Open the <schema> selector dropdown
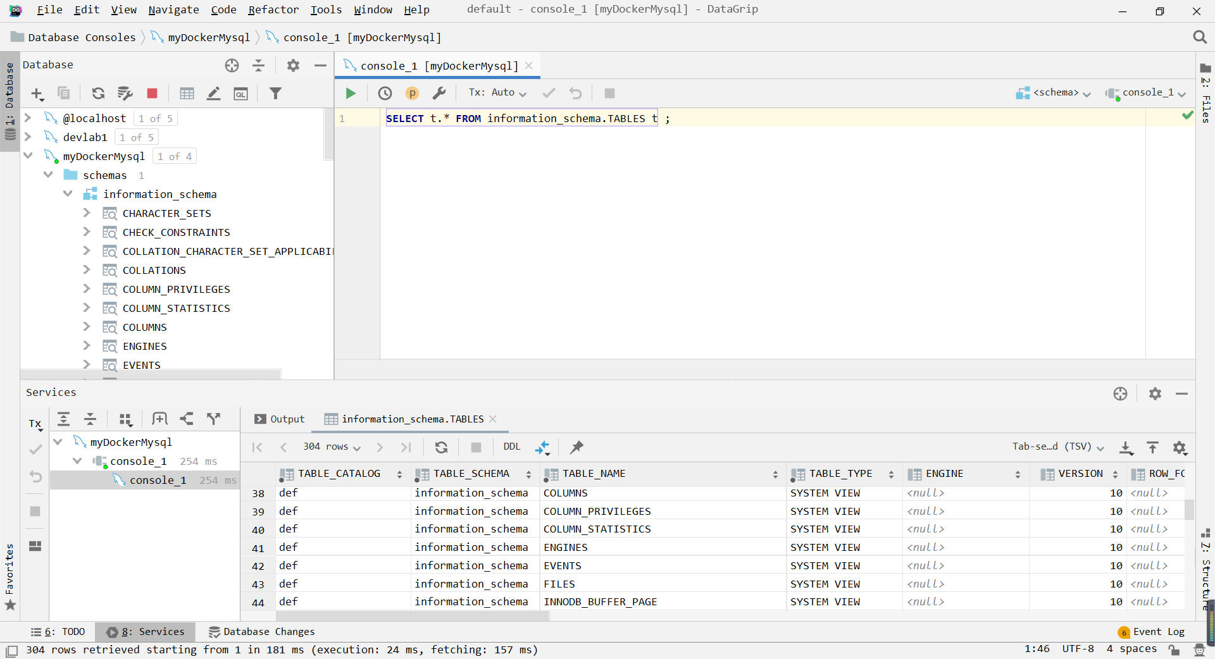Screen dimensions: 1215x659 (x=1054, y=93)
